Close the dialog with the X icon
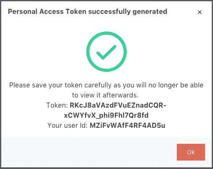 coord(200,12)
